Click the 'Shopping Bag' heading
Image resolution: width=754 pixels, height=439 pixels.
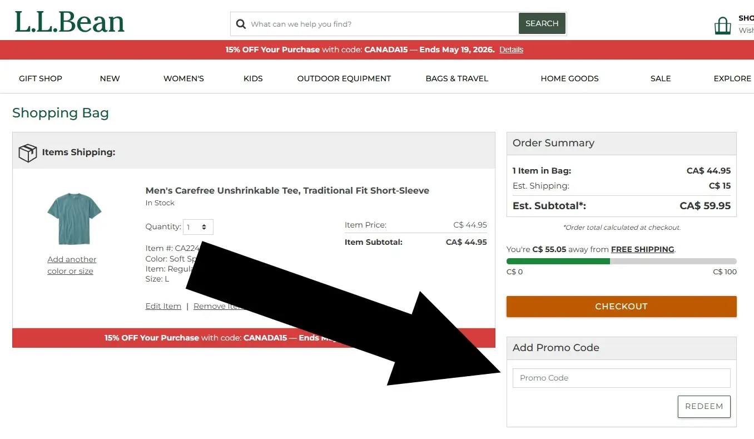61,113
